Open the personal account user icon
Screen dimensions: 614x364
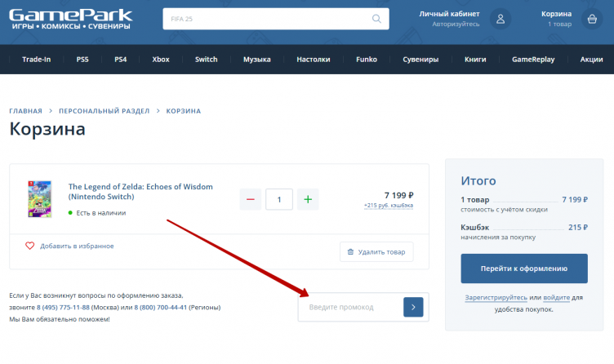500,19
